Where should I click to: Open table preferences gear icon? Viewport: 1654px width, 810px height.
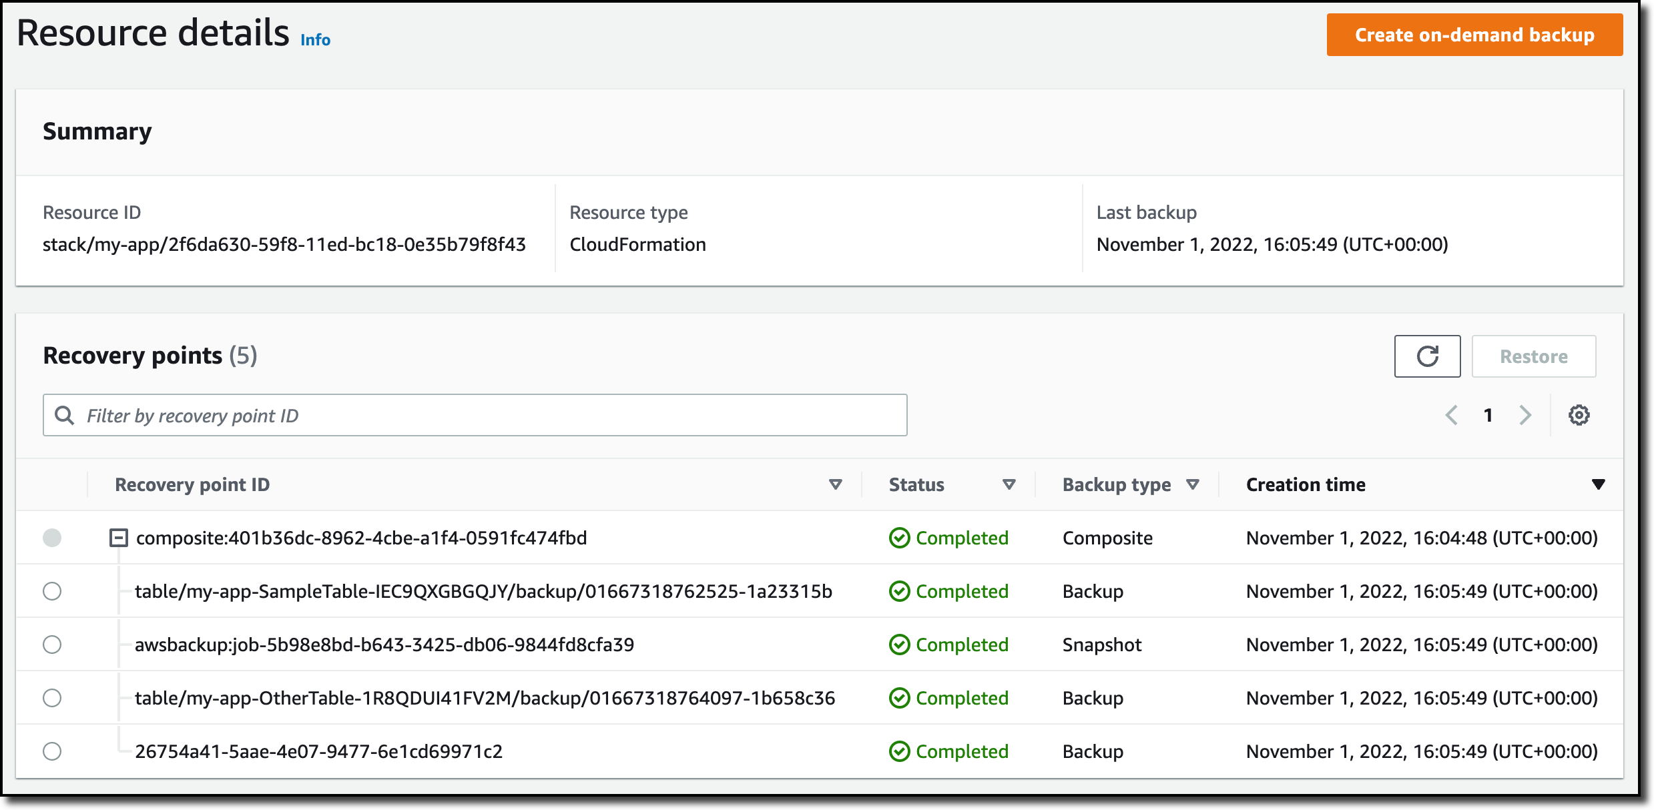[1579, 415]
